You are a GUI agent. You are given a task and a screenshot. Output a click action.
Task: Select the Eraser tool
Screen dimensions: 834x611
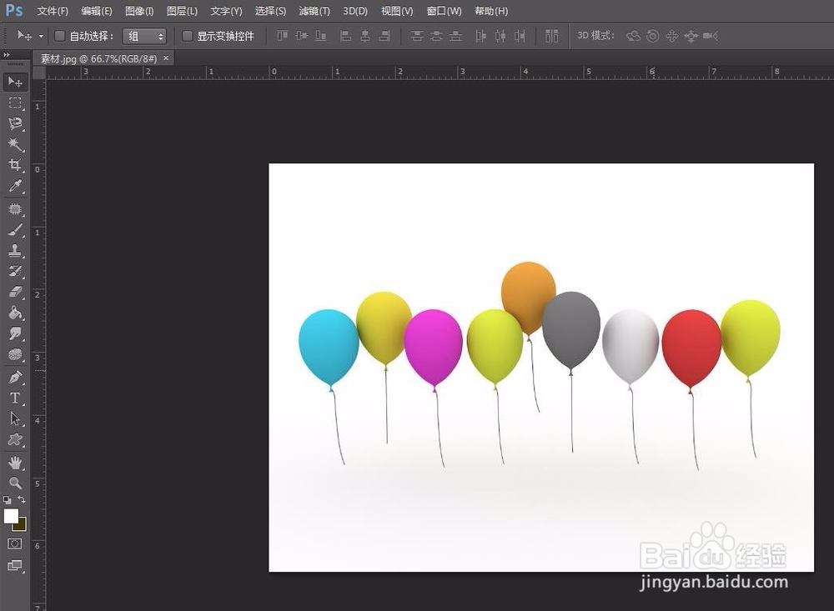pos(15,292)
